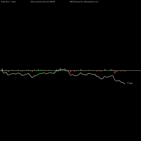Click the '(MGE Energy Inc.) MunafaSutra.com' label
The height and width of the screenshot is (141, 141).
[84, 2]
